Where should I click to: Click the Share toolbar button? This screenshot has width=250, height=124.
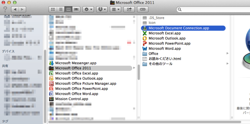[x=129, y=9]
